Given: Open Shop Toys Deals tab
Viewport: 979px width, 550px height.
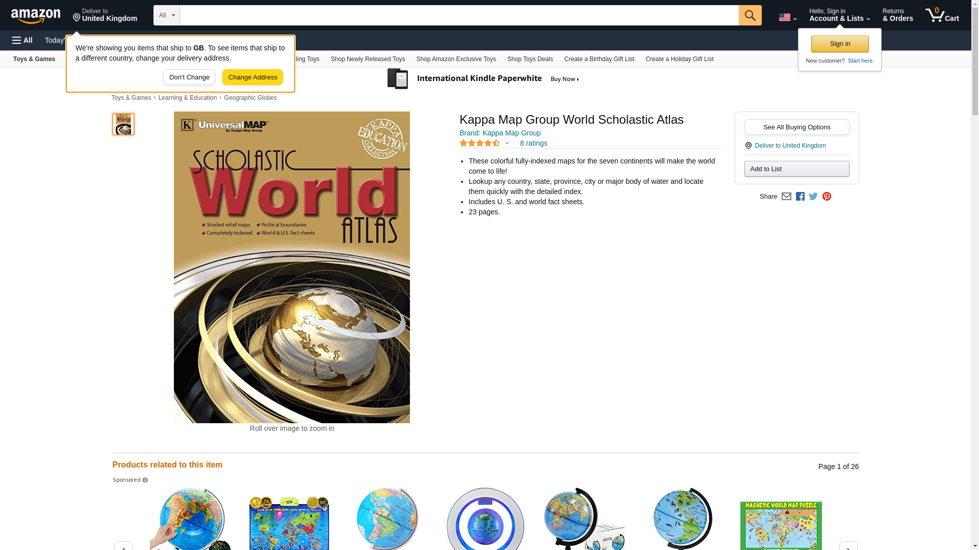Looking at the screenshot, I should 530,59.
